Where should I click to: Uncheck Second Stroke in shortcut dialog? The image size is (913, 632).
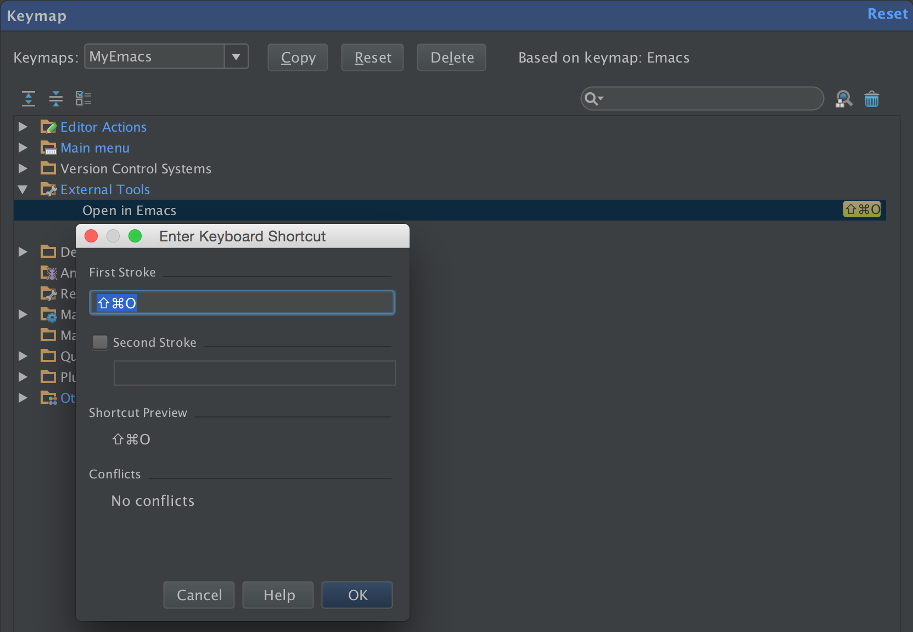[100, 342]
